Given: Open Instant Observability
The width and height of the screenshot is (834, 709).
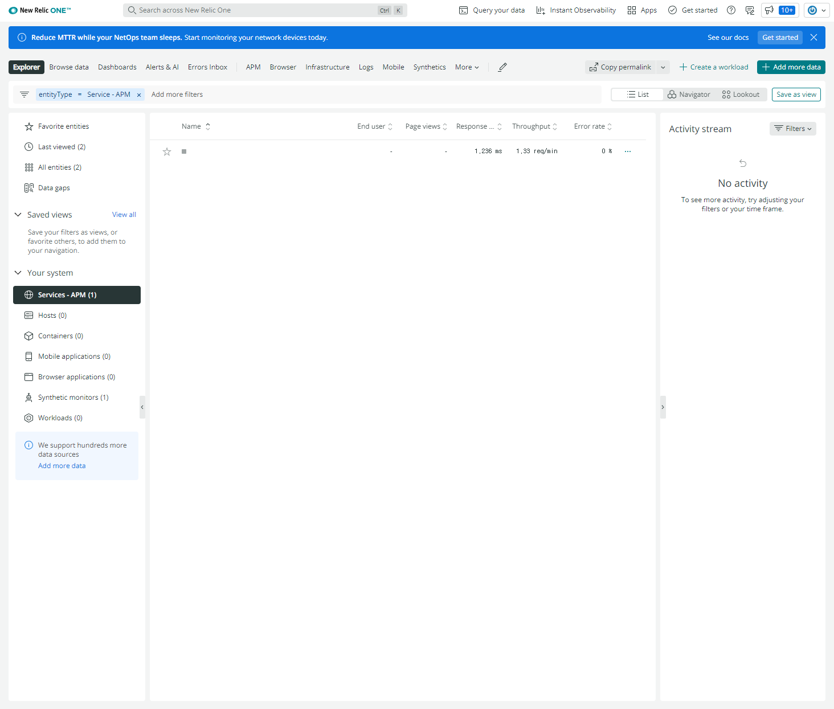Looking at the screenshot, I should click(576, 10).
